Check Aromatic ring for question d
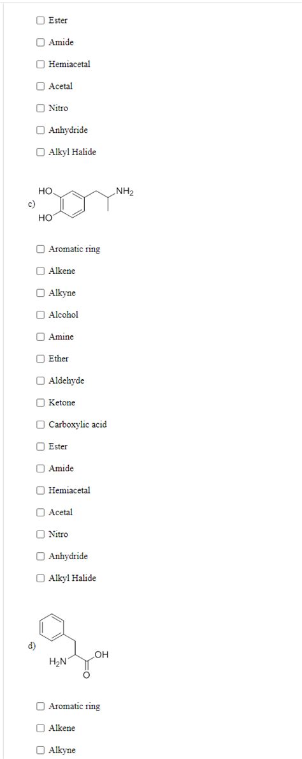Viewport: 302px width, 759px height. tap(41, 706)
